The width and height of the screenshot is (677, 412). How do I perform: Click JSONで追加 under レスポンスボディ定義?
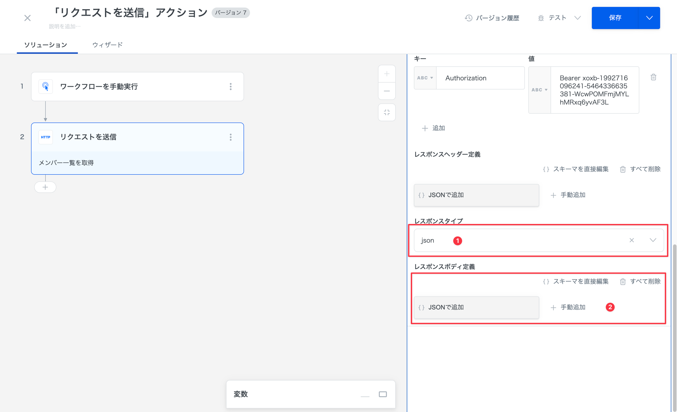click(x=476, y=307)
